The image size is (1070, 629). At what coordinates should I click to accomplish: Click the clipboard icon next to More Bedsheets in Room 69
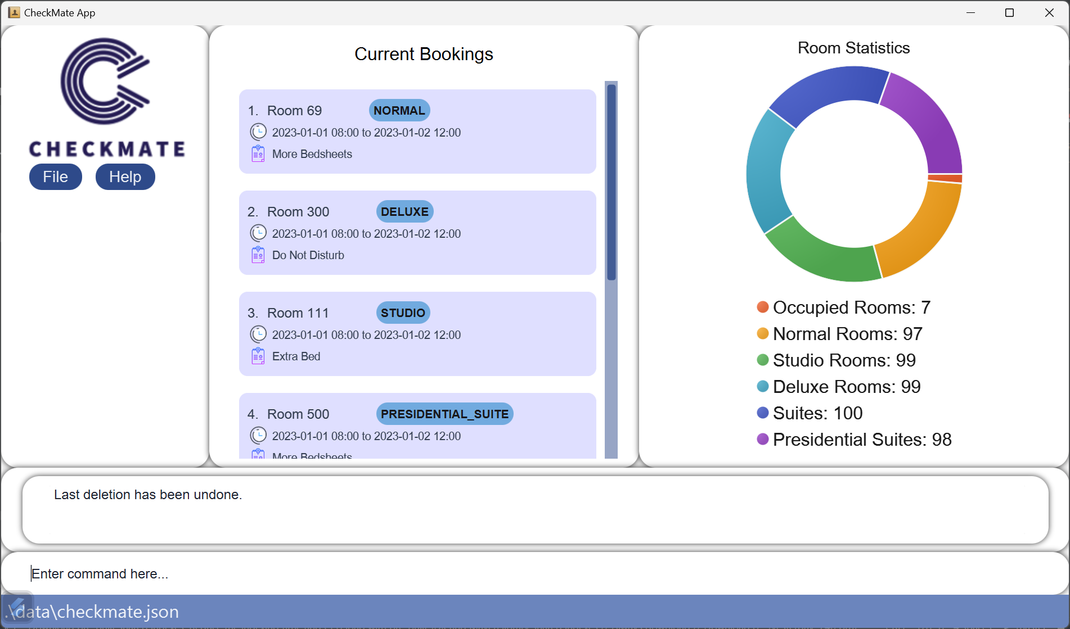click(258, 153)
